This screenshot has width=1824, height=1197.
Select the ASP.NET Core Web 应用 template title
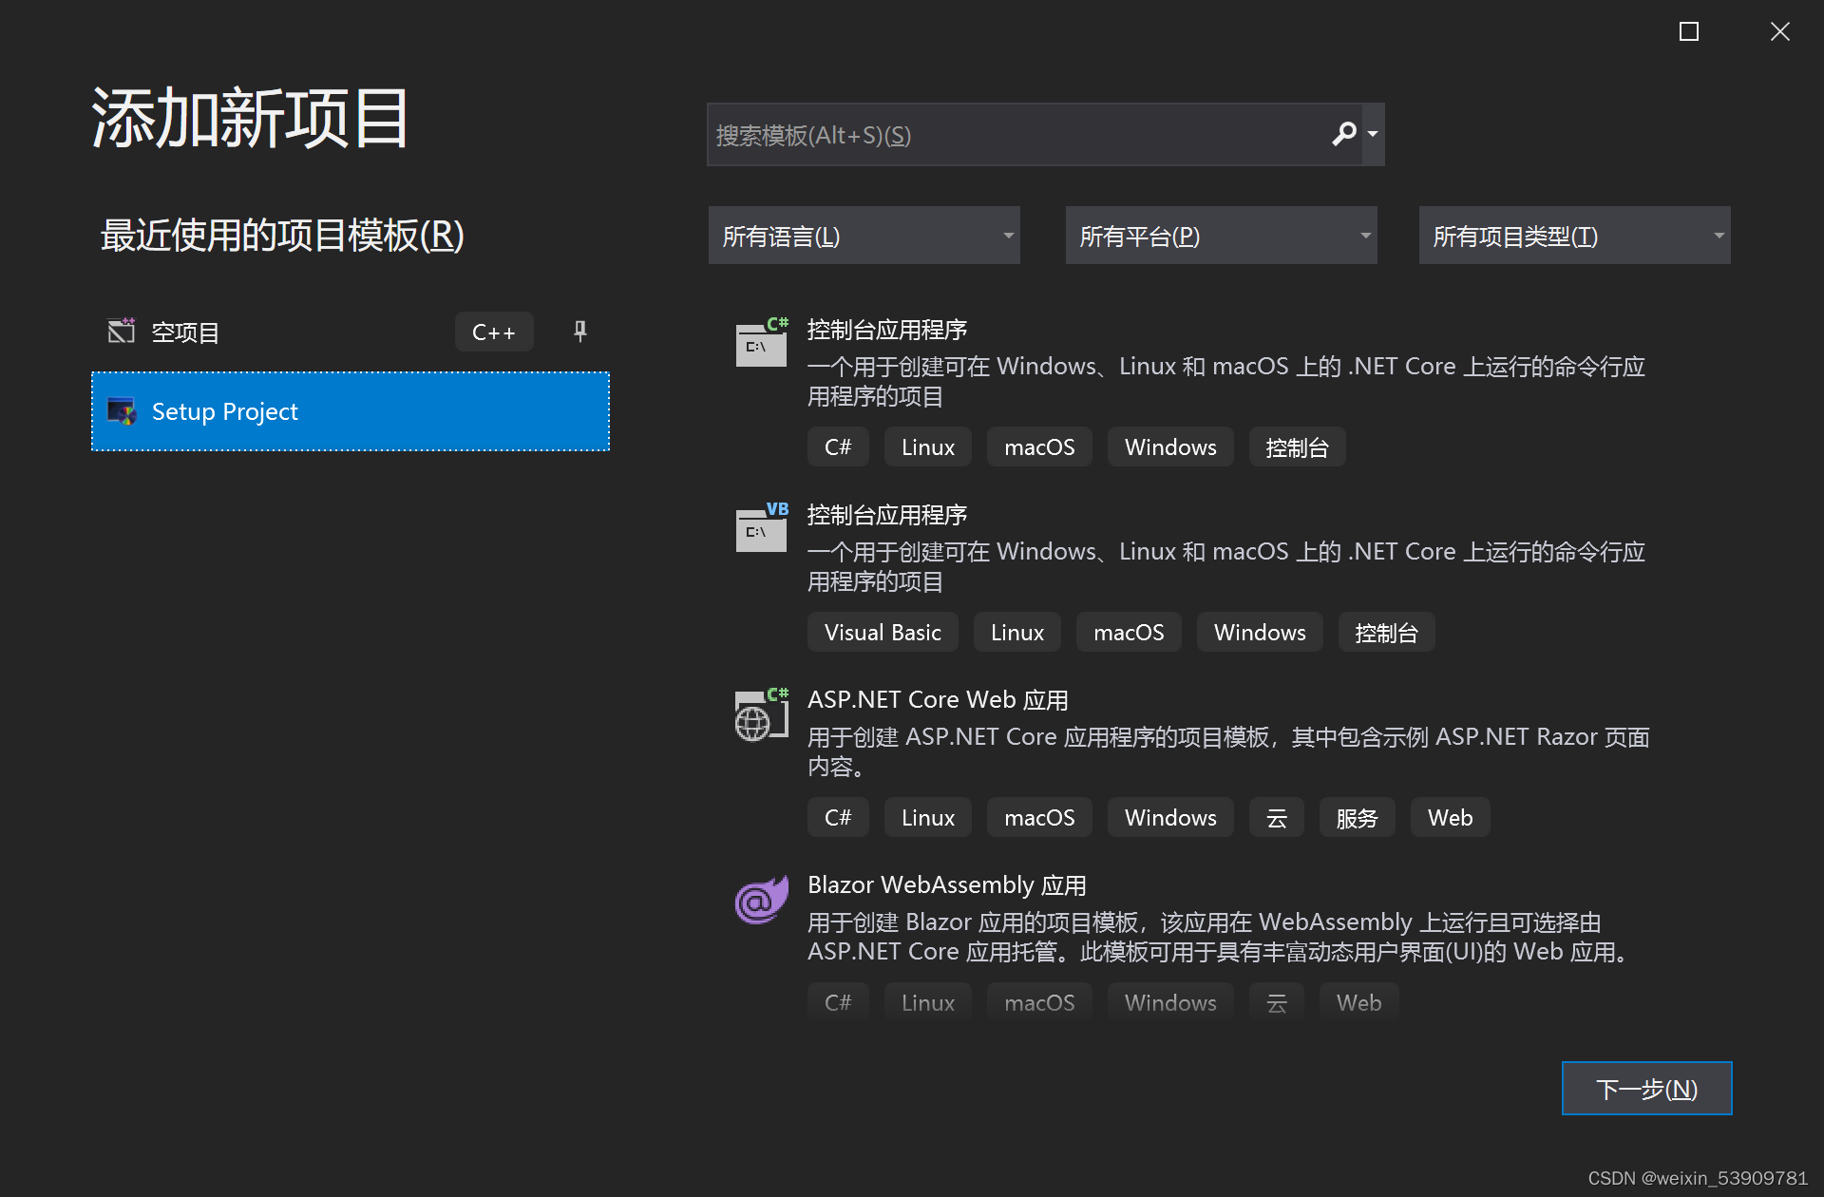click(x=937, y=699)
